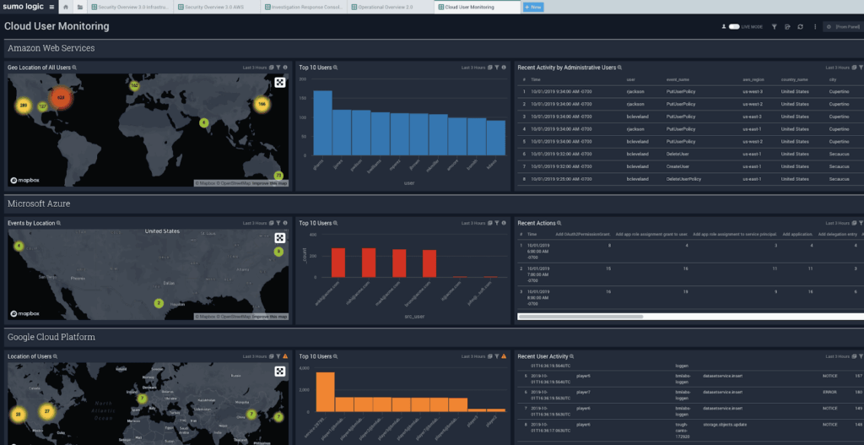Sort table by aws_region column header
The width and height of the screenshot is (864, 445).
[x=753, y=79]
